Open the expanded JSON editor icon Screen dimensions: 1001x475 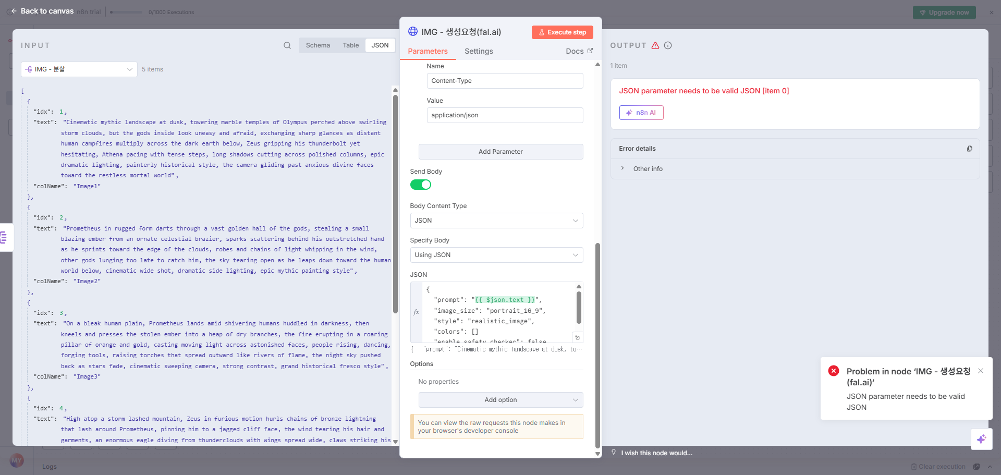[x=577, y=337]
